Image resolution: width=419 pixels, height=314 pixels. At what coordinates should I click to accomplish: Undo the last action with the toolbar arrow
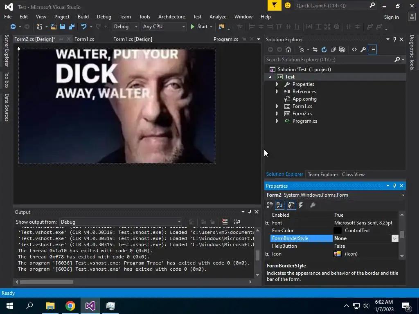[84, 27]
